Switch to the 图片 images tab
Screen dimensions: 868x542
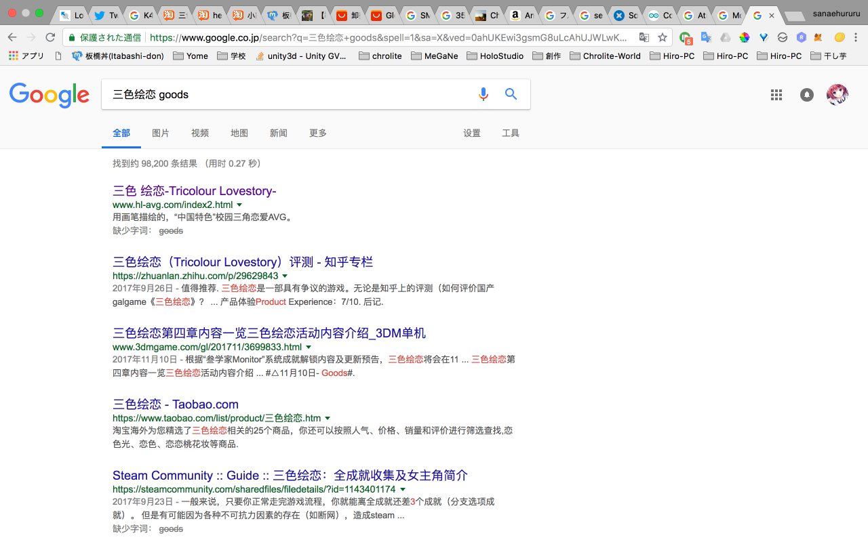pyautogui.click(x=161, y=133)
